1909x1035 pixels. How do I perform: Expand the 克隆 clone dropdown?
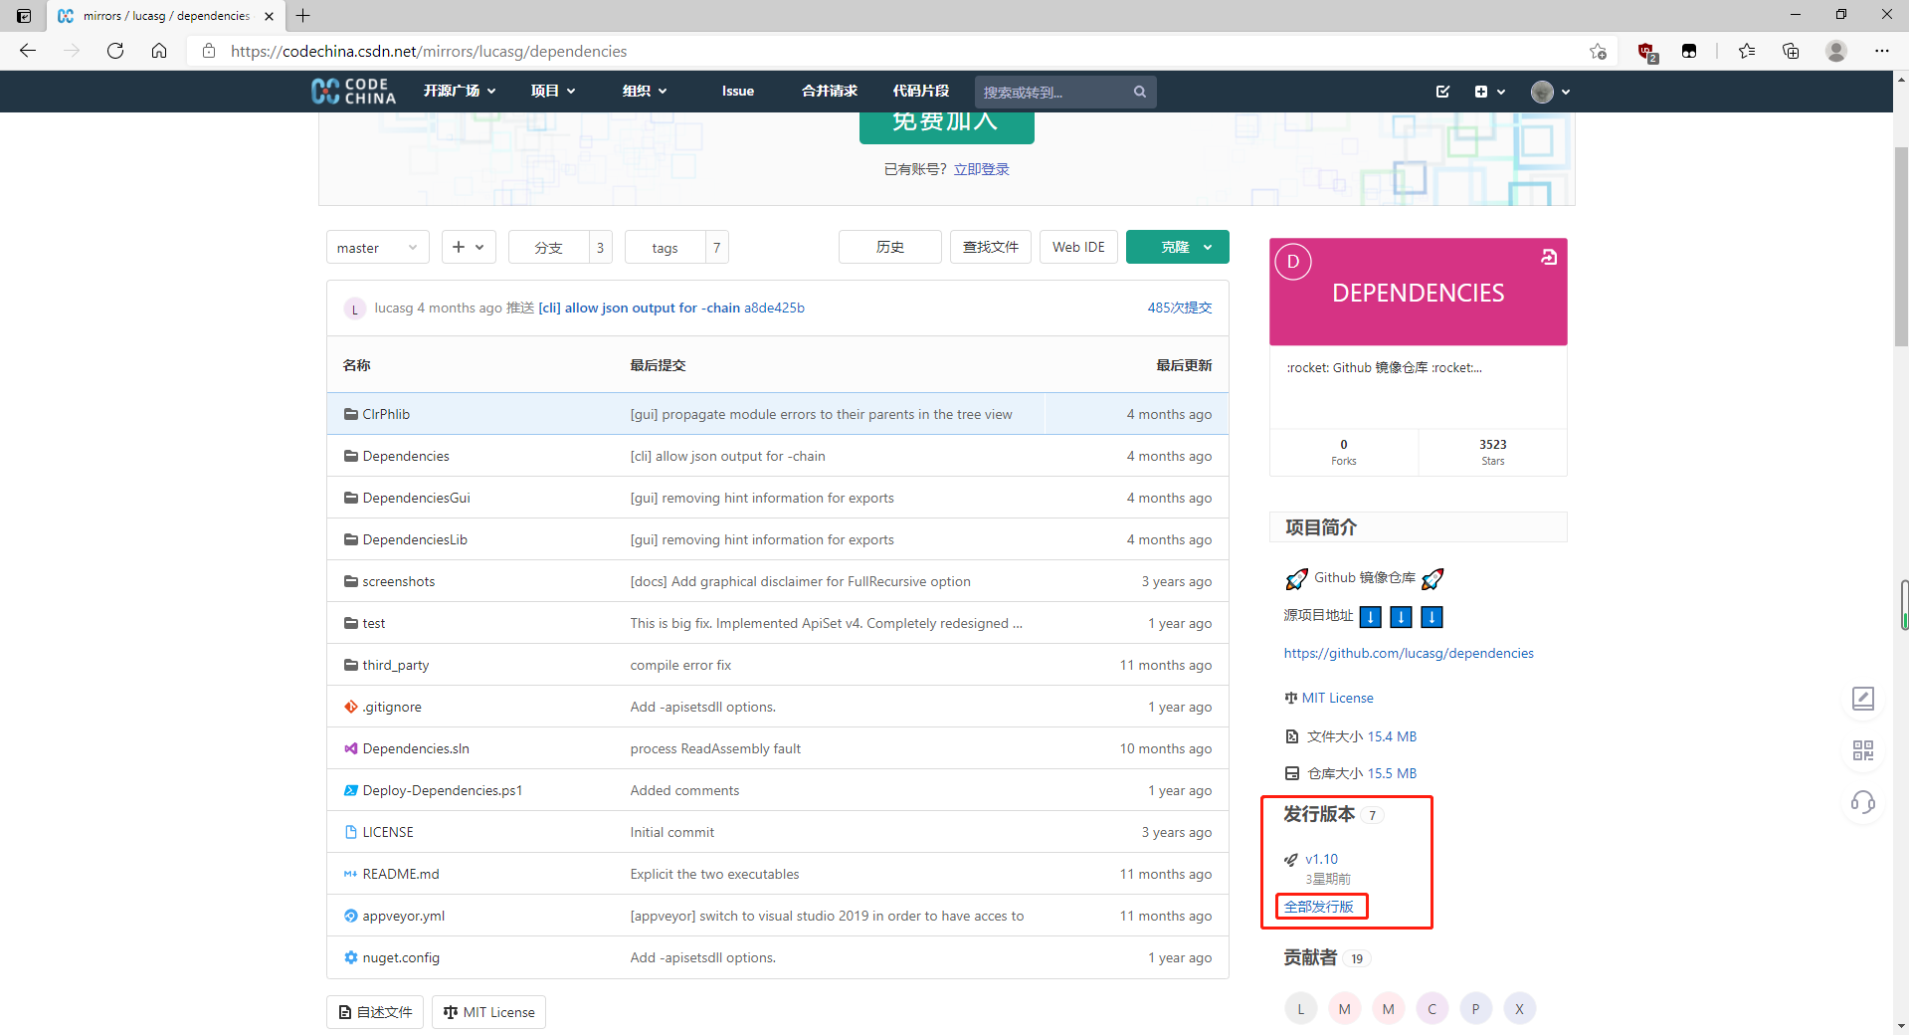(1205, 247)
